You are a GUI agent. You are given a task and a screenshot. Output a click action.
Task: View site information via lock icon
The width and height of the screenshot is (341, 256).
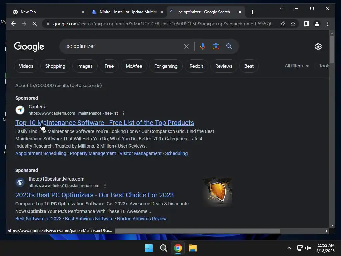pyautogui.click(x=48, y=24)
